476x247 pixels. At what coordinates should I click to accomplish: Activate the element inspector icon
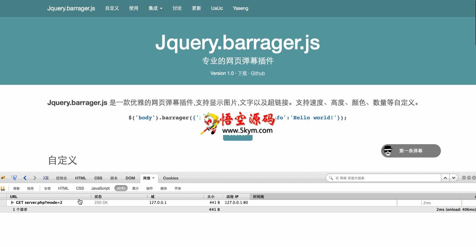click(x=14, y=178)
